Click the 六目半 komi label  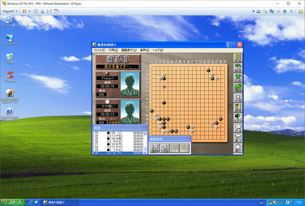(x=113, y=123)
